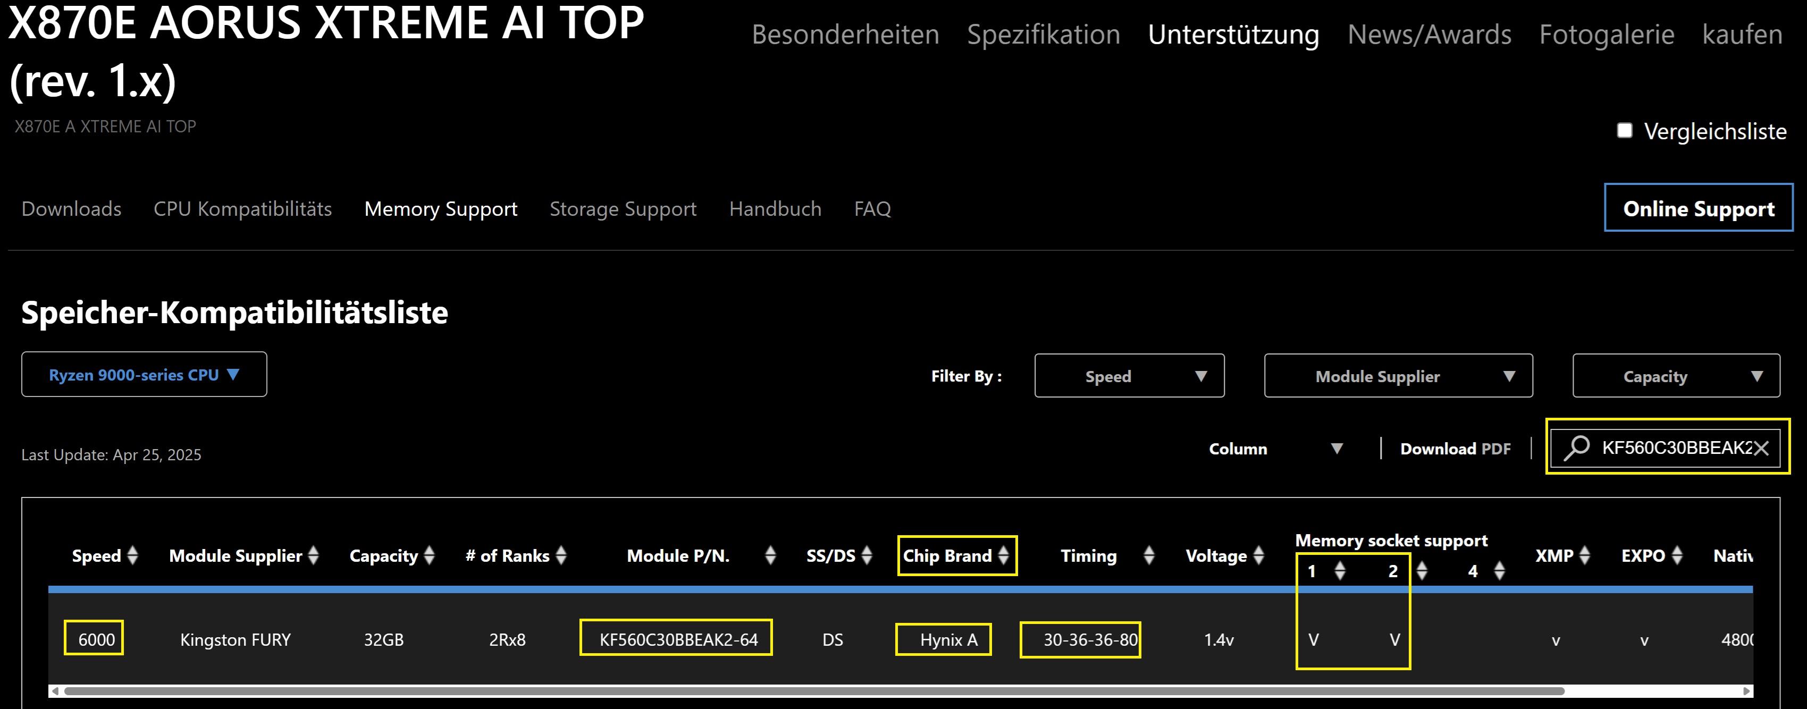The width and height of the screenshot is (1807, 709).
Task: Click the Online Support button
Action: [1697, 208]
